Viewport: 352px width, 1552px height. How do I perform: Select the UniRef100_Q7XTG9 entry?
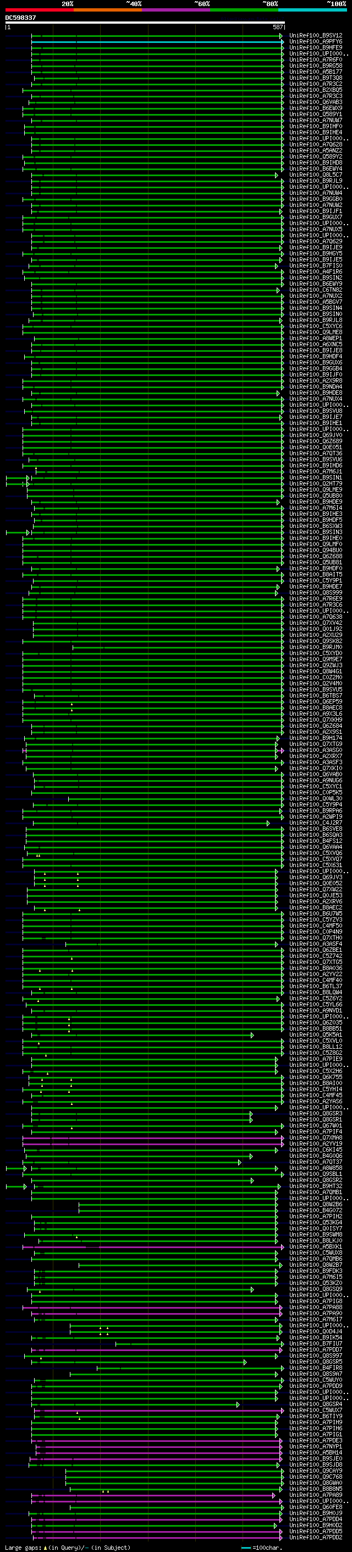pos(316,744)
